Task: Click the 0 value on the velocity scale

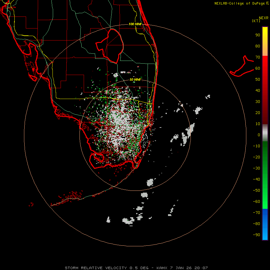Action: tap(259, 135)
